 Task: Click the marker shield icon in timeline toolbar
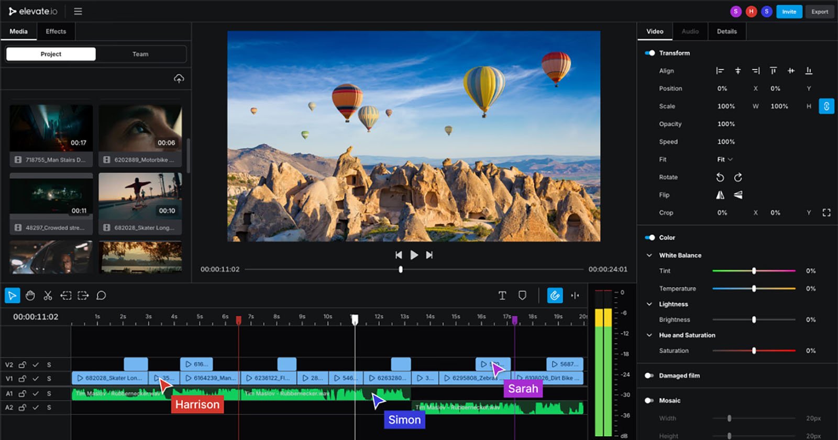coord(522,295)
